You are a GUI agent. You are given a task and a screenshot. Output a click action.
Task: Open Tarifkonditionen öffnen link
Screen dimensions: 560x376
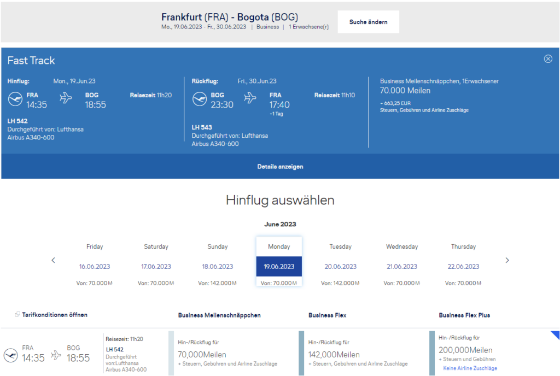pos(55,315)
